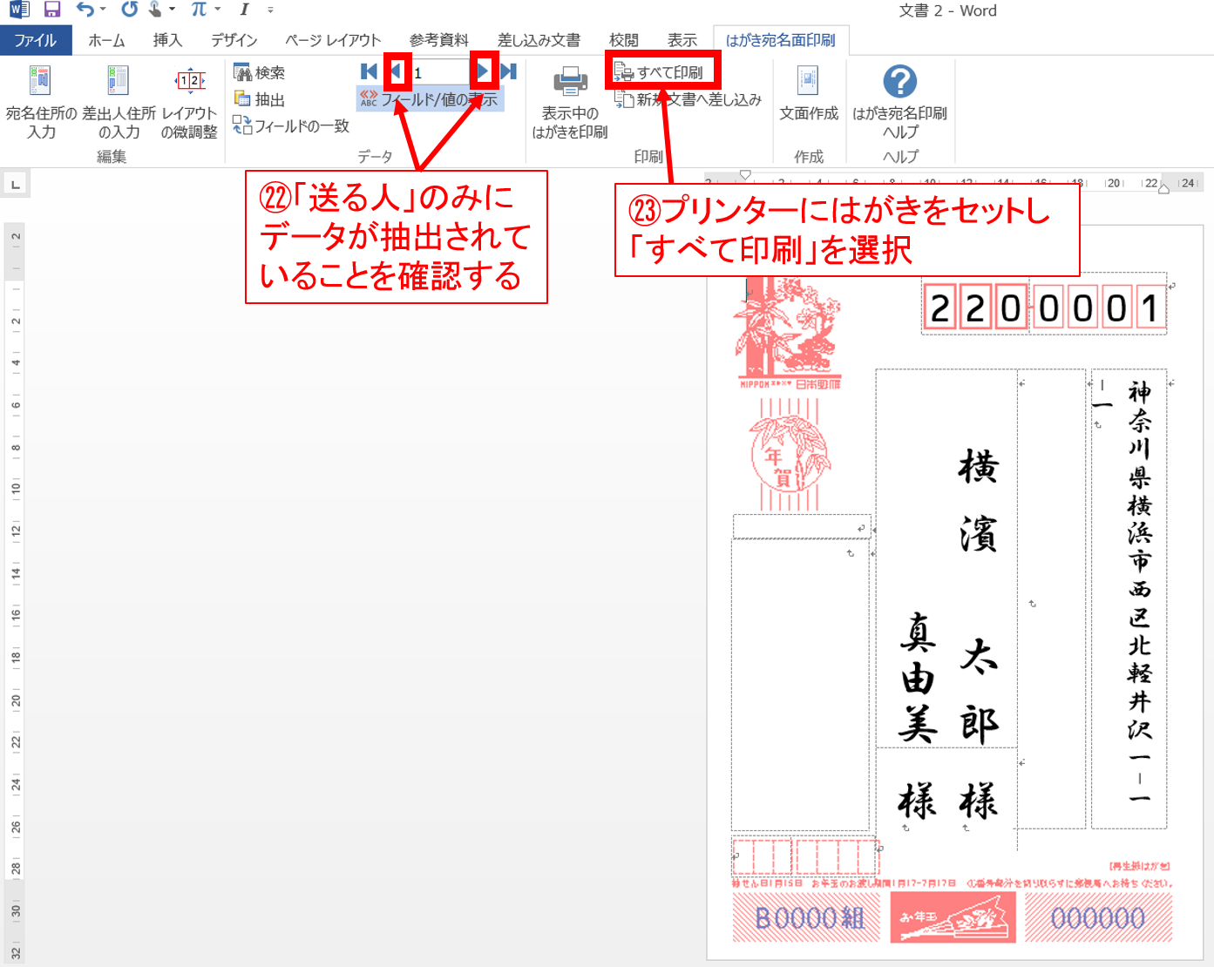Image resolution: width=1214 pixels, height=967 pixels.
Task: Open the ファイル tab
Action: coord(35,40)
